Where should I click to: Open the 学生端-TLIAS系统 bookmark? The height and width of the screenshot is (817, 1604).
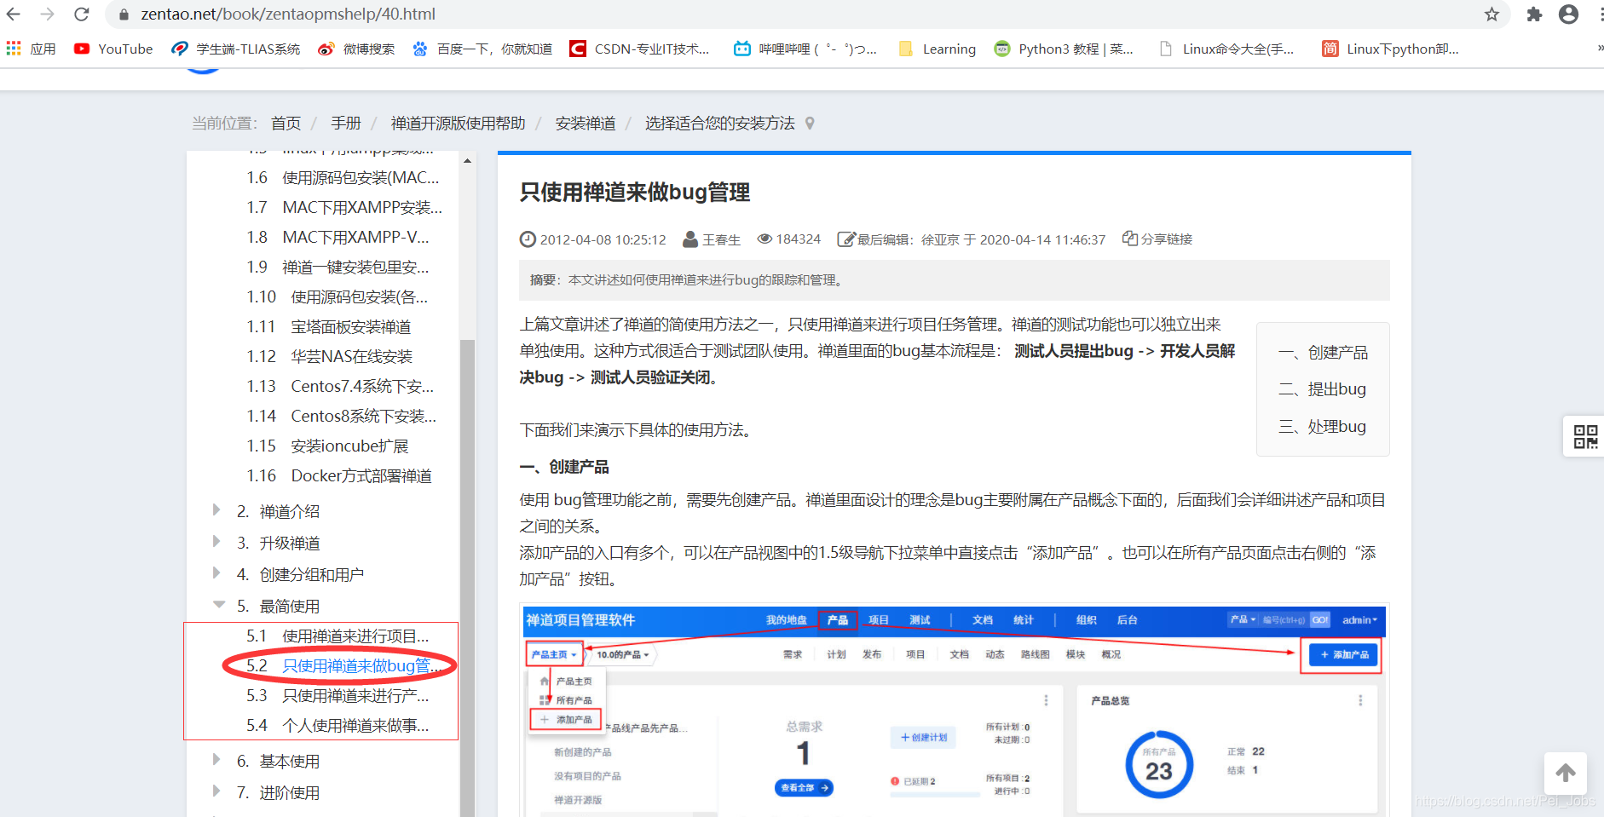tap(236, 49)
